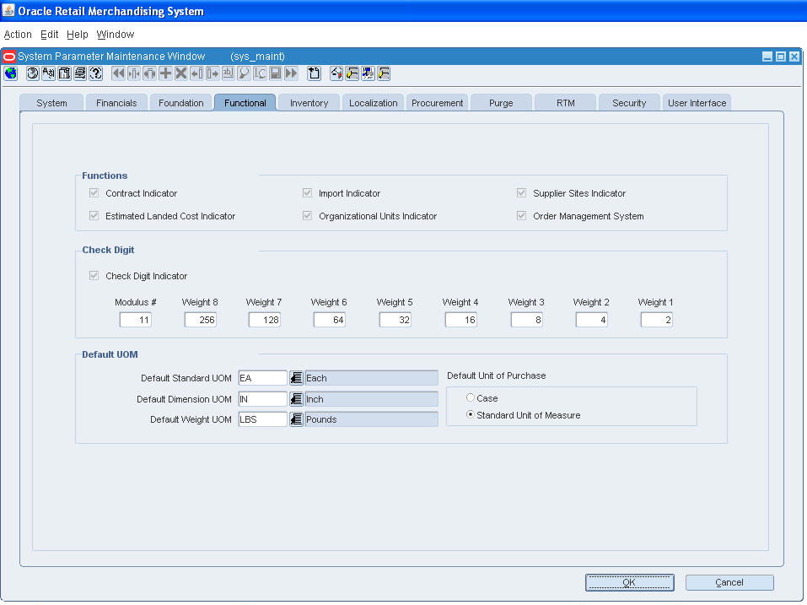Click the new document icon in toolbar
This screenshot has width=807, height=605.
314,73
